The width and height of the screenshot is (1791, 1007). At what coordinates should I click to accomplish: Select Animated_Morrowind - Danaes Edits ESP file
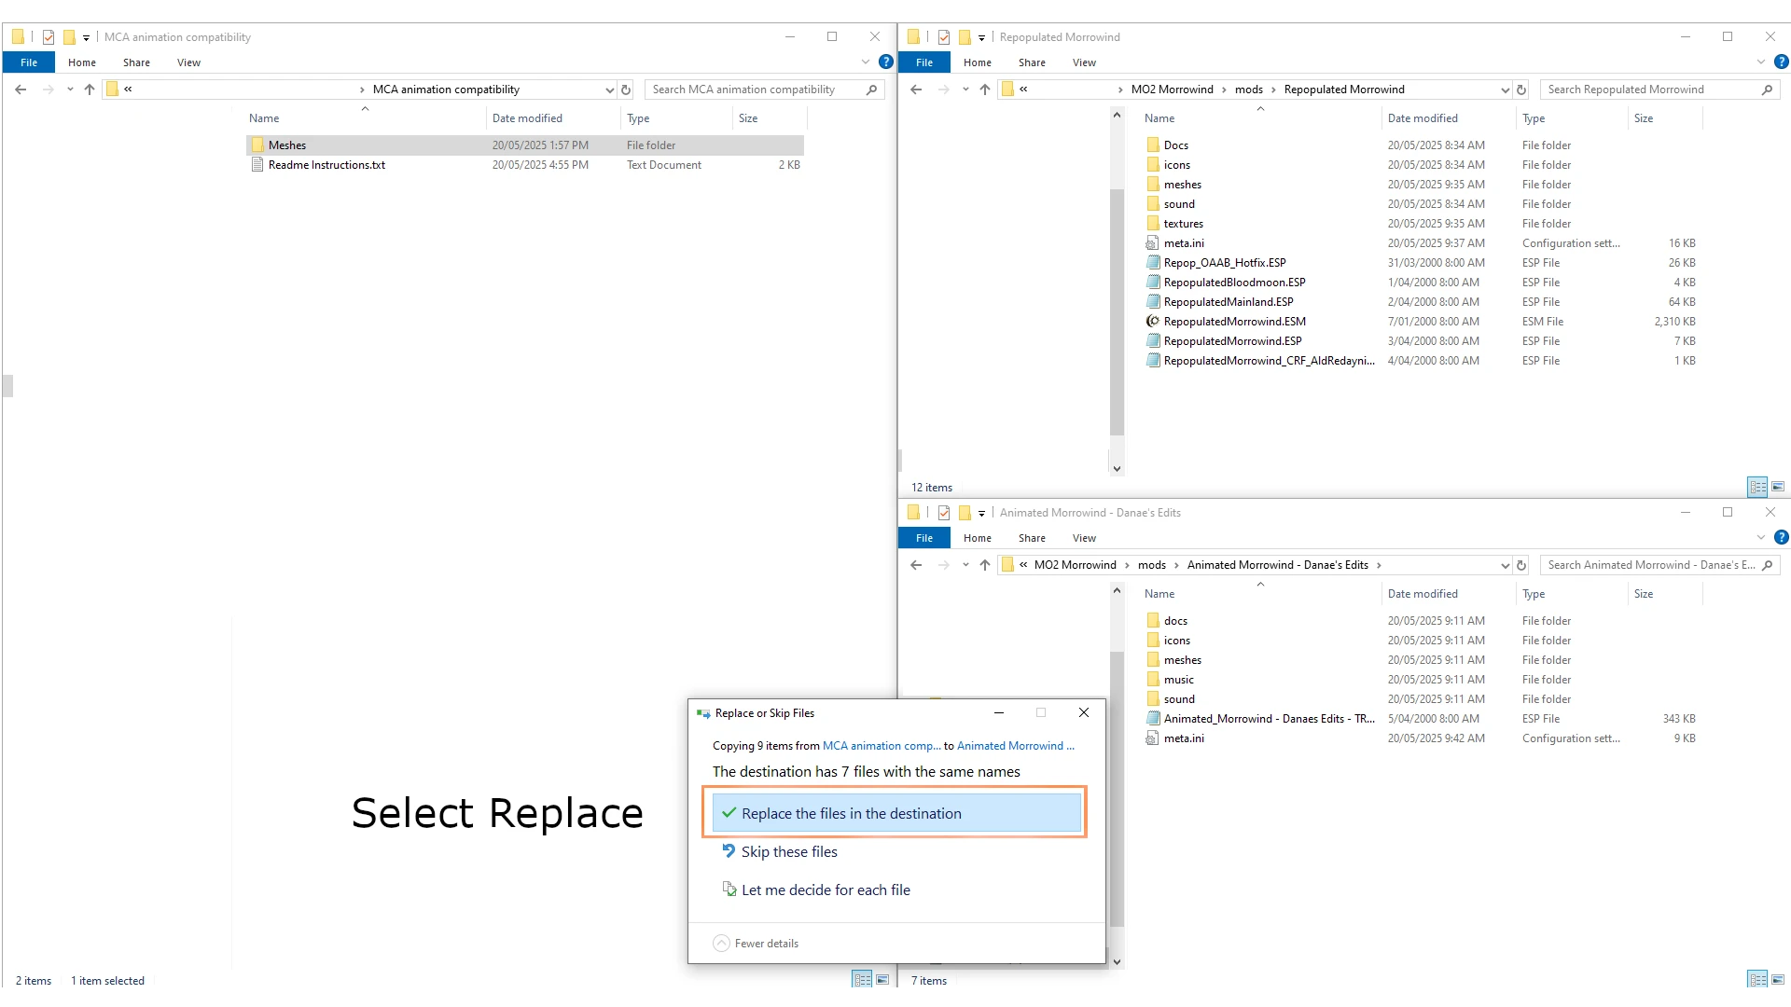[1269, 719]
